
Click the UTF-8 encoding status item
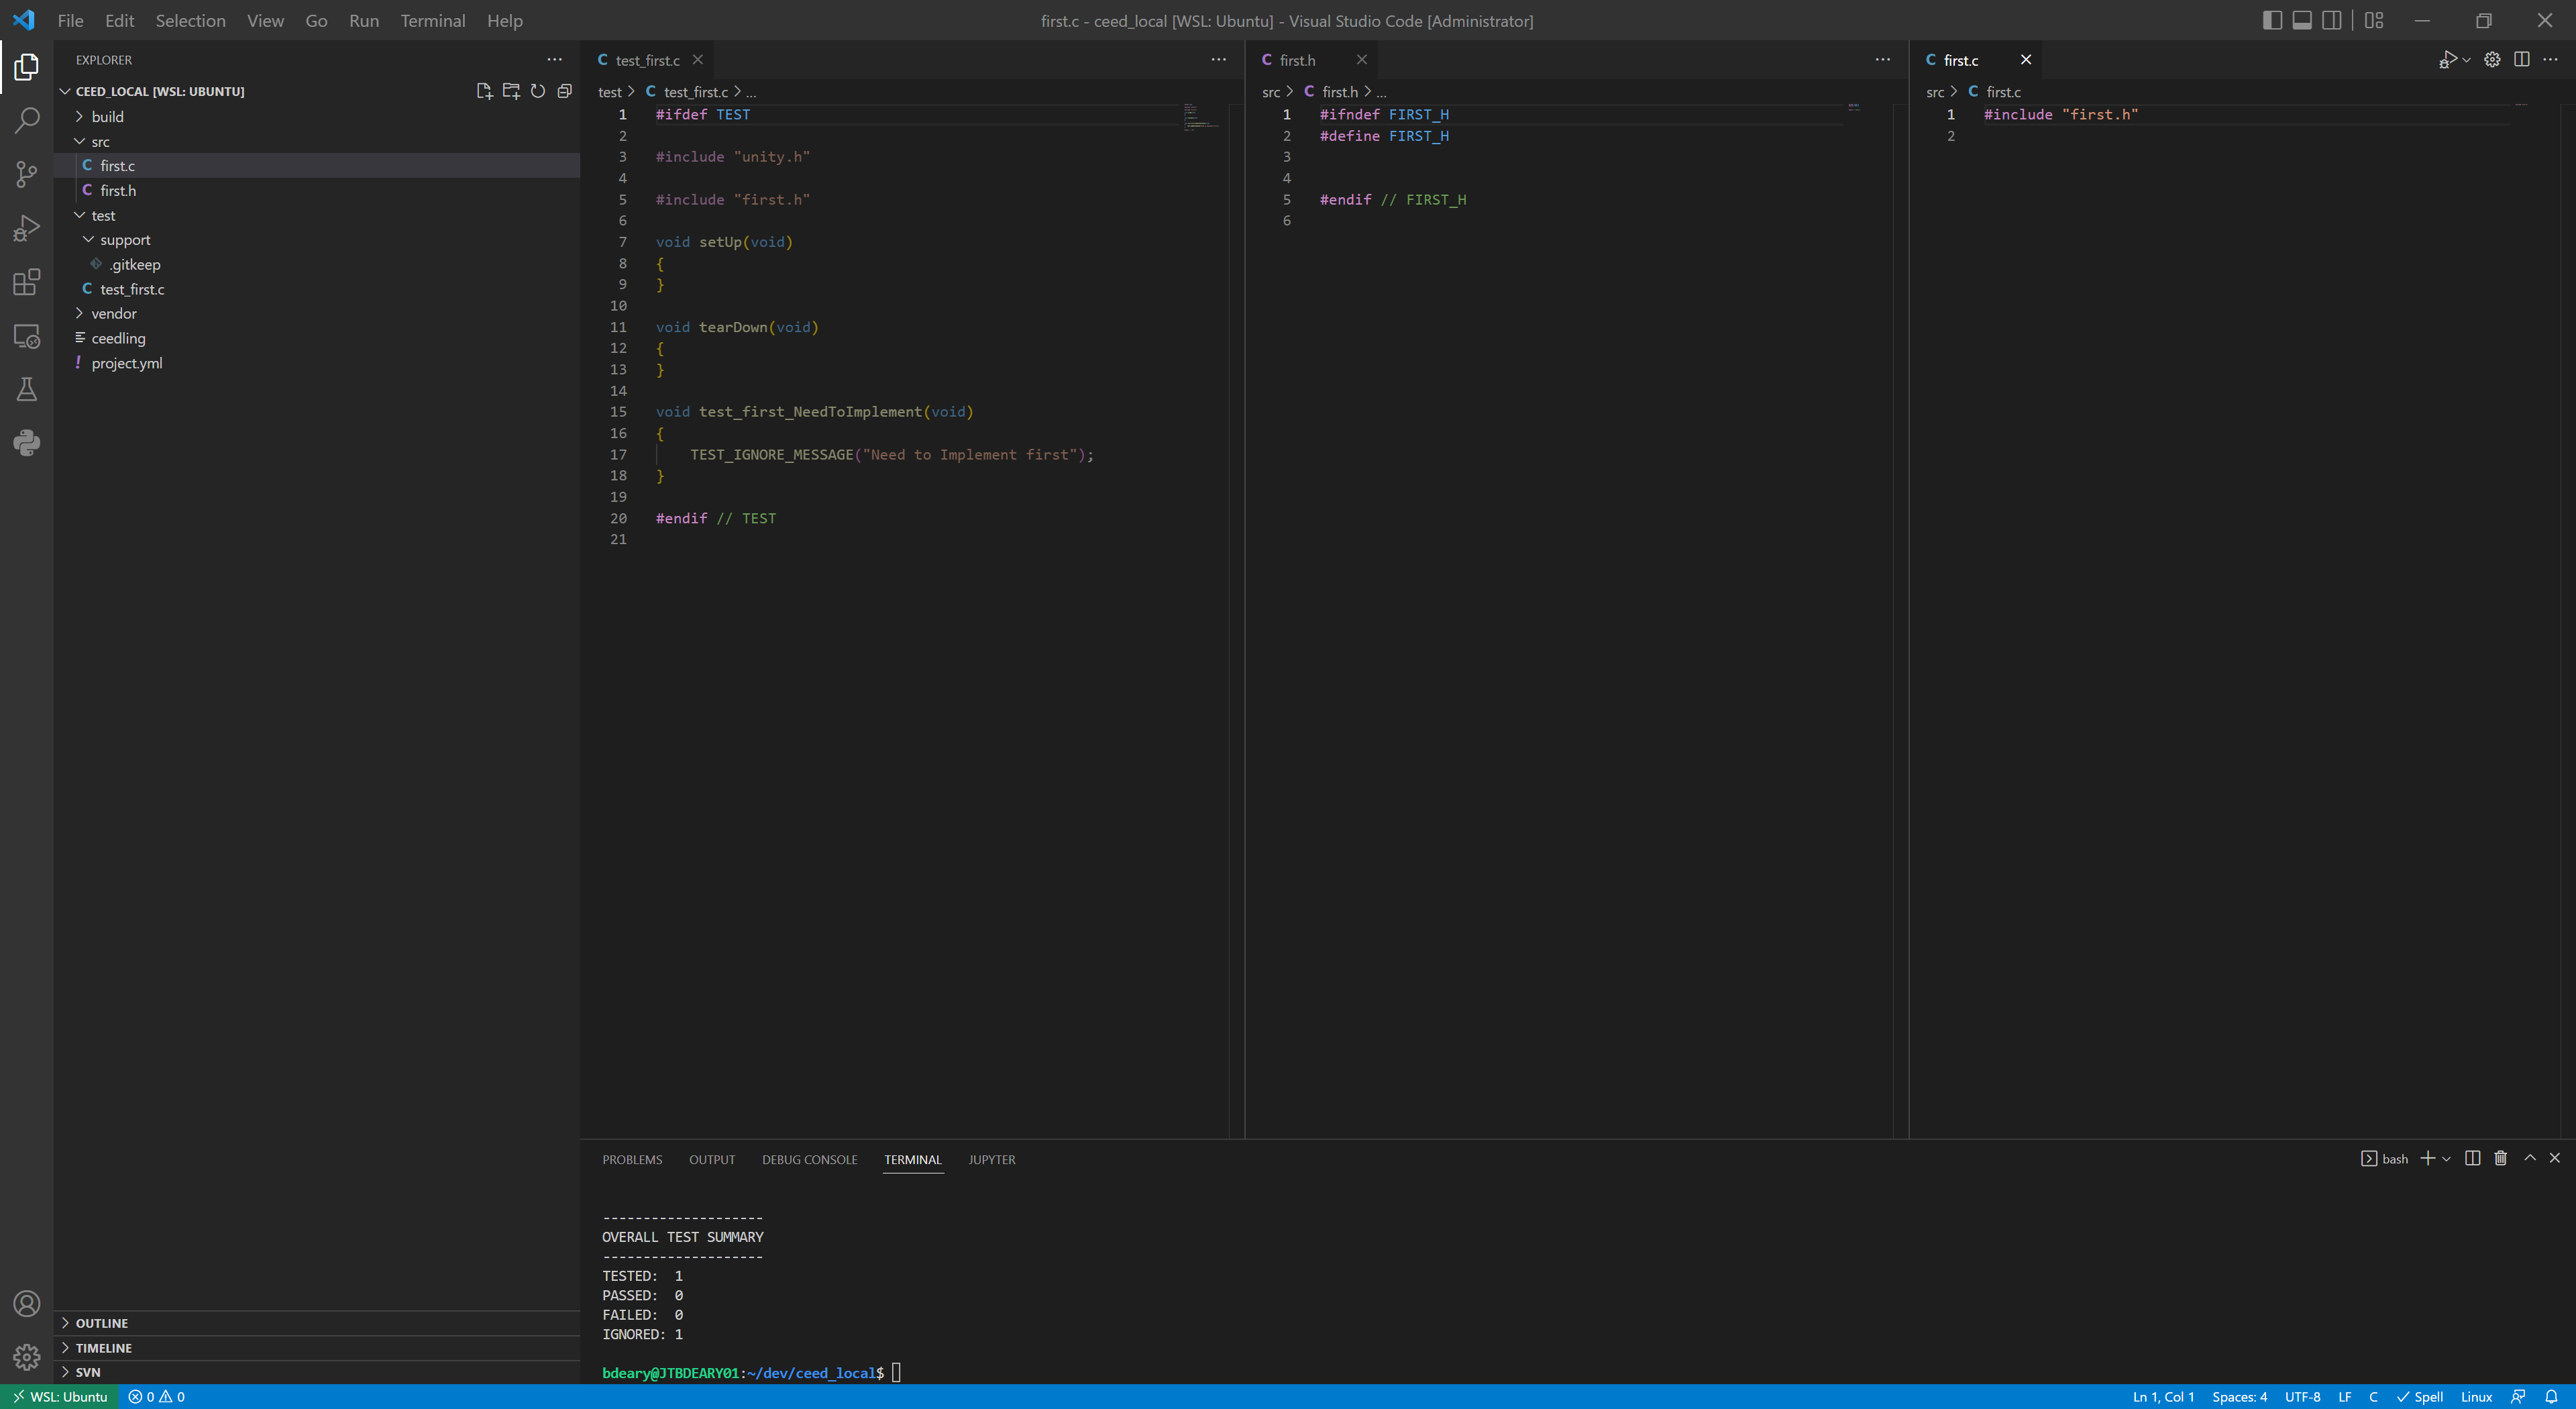click(2302, 1397)
